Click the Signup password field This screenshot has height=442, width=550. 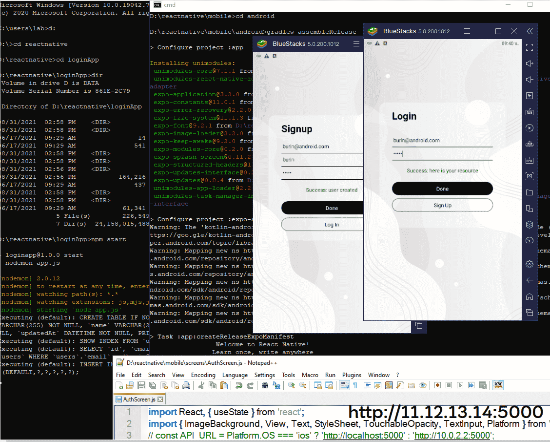(x=322, y=173)
